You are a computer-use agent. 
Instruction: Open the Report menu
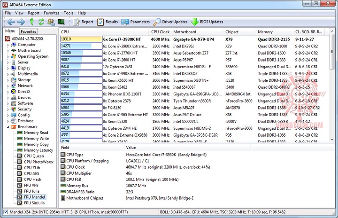34,13
